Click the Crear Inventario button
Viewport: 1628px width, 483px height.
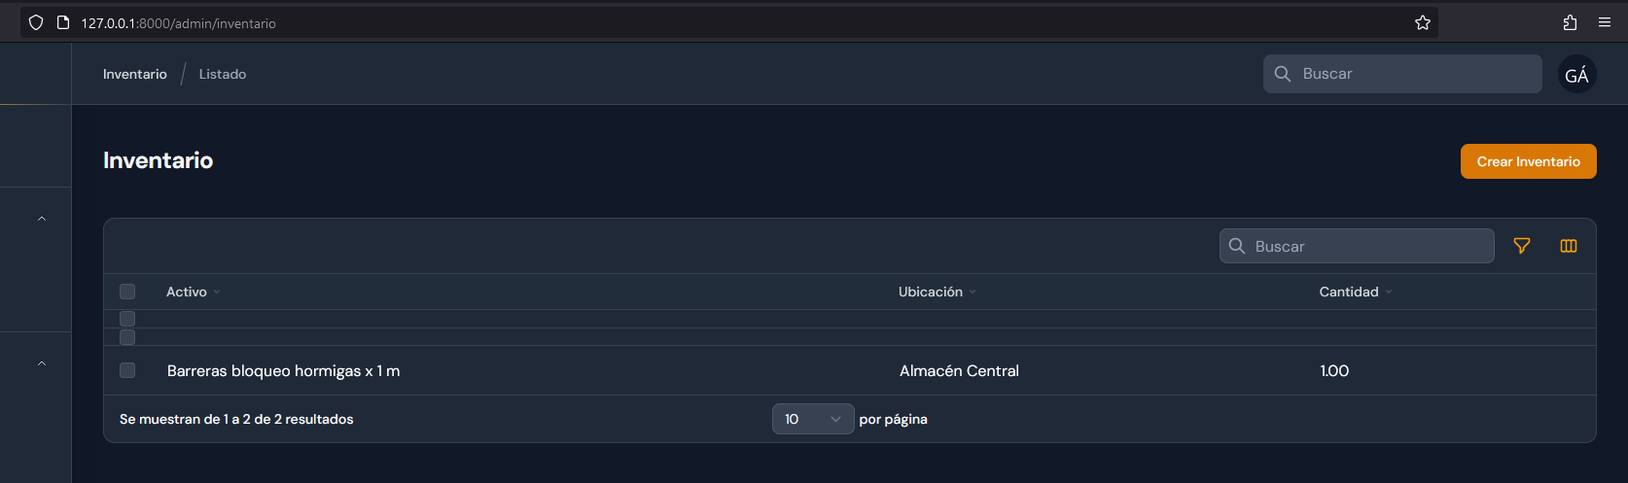click(1529, 161)
